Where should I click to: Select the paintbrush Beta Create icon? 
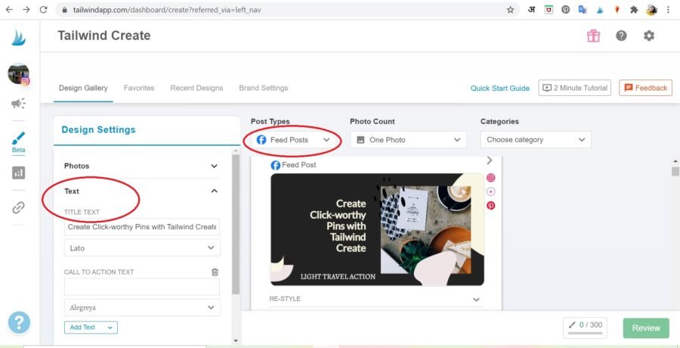[x=18, y=142]
